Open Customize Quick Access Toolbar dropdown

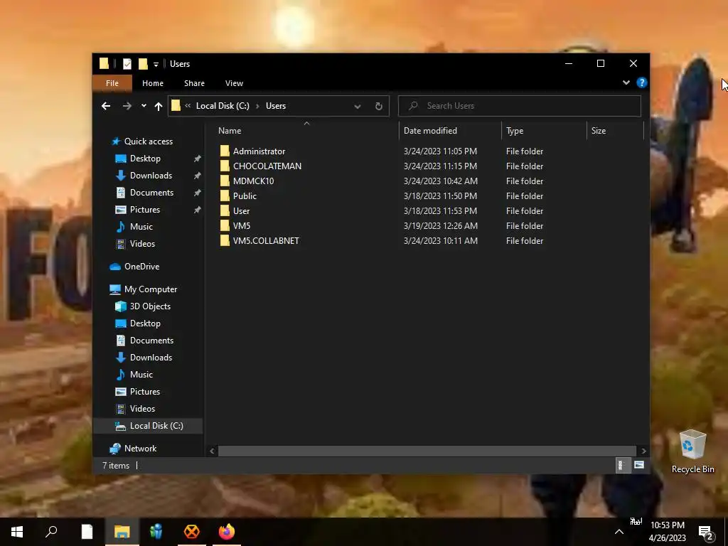pyautogui.click(x=156, y=64)
